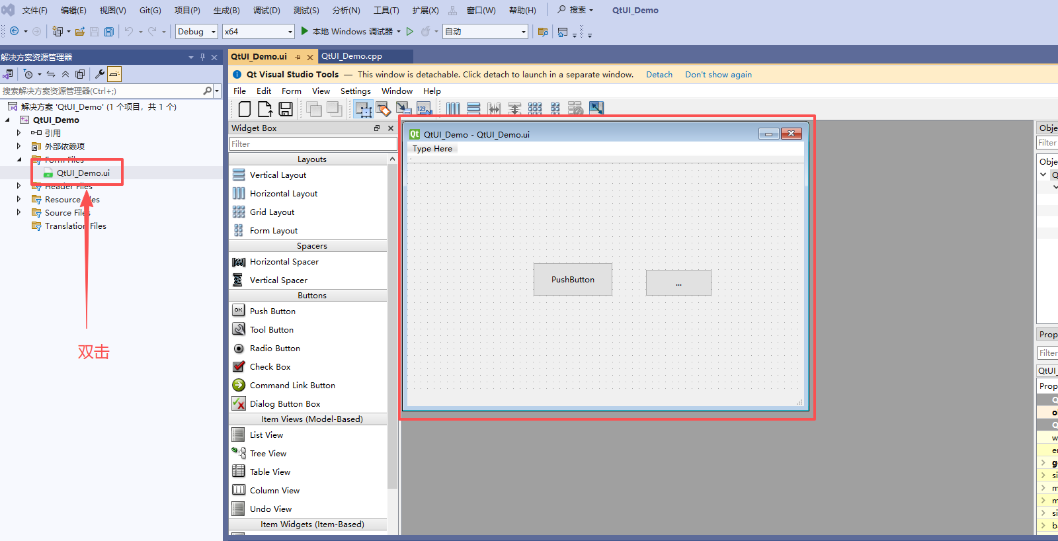Expand the Source Files tree node
Screen dimensions: 1058x541
pyautogui.click(x=19, y=212)
